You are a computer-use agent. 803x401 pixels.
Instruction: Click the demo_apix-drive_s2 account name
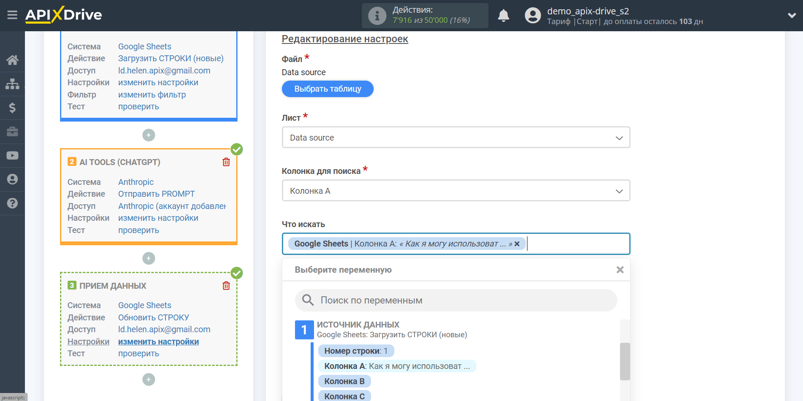coord(588,11)
